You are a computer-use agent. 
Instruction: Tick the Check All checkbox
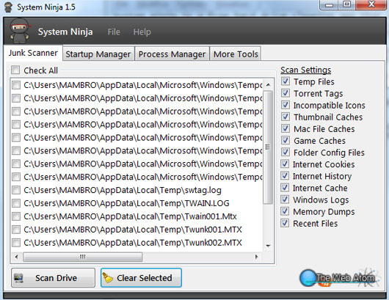point(15,70)
